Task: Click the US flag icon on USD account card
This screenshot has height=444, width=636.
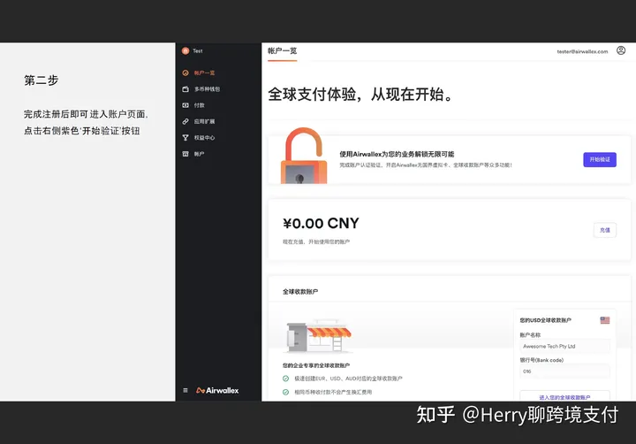Action: [605, 320]
